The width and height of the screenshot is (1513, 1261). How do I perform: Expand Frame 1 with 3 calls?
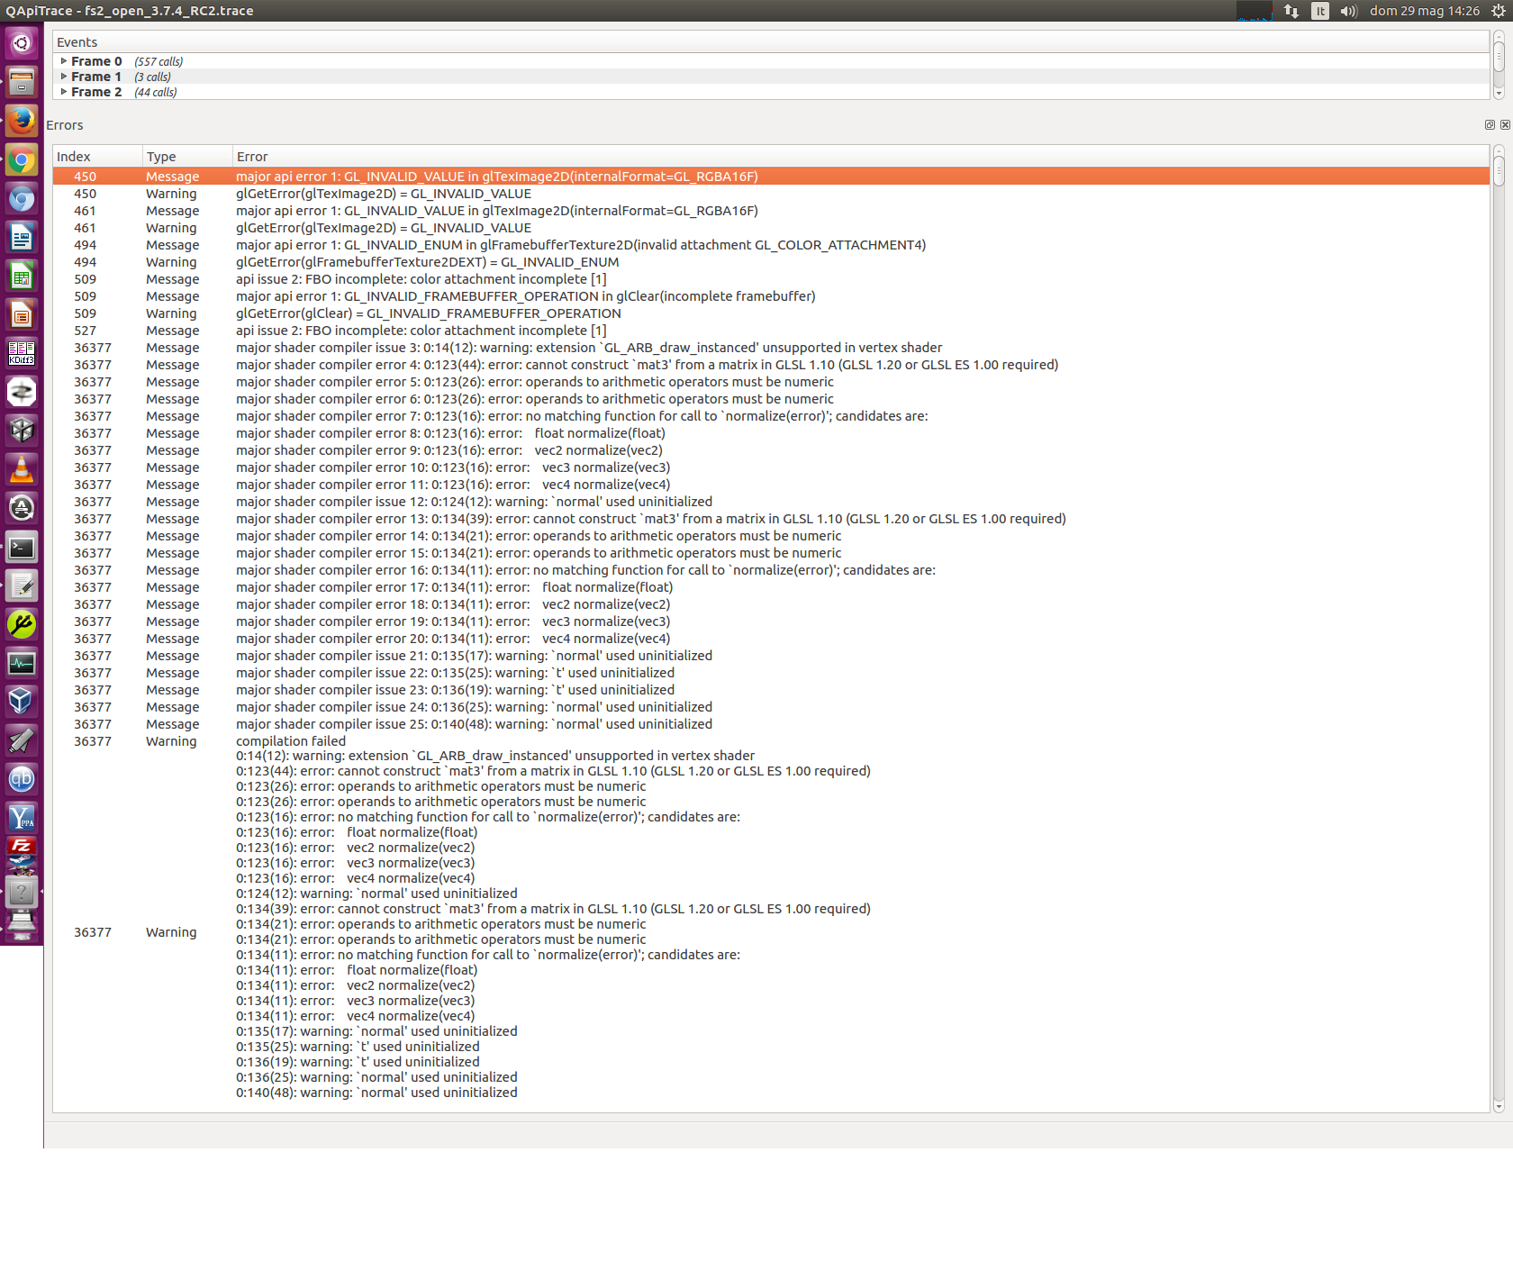pyautogui.click(x=64, y=77)
